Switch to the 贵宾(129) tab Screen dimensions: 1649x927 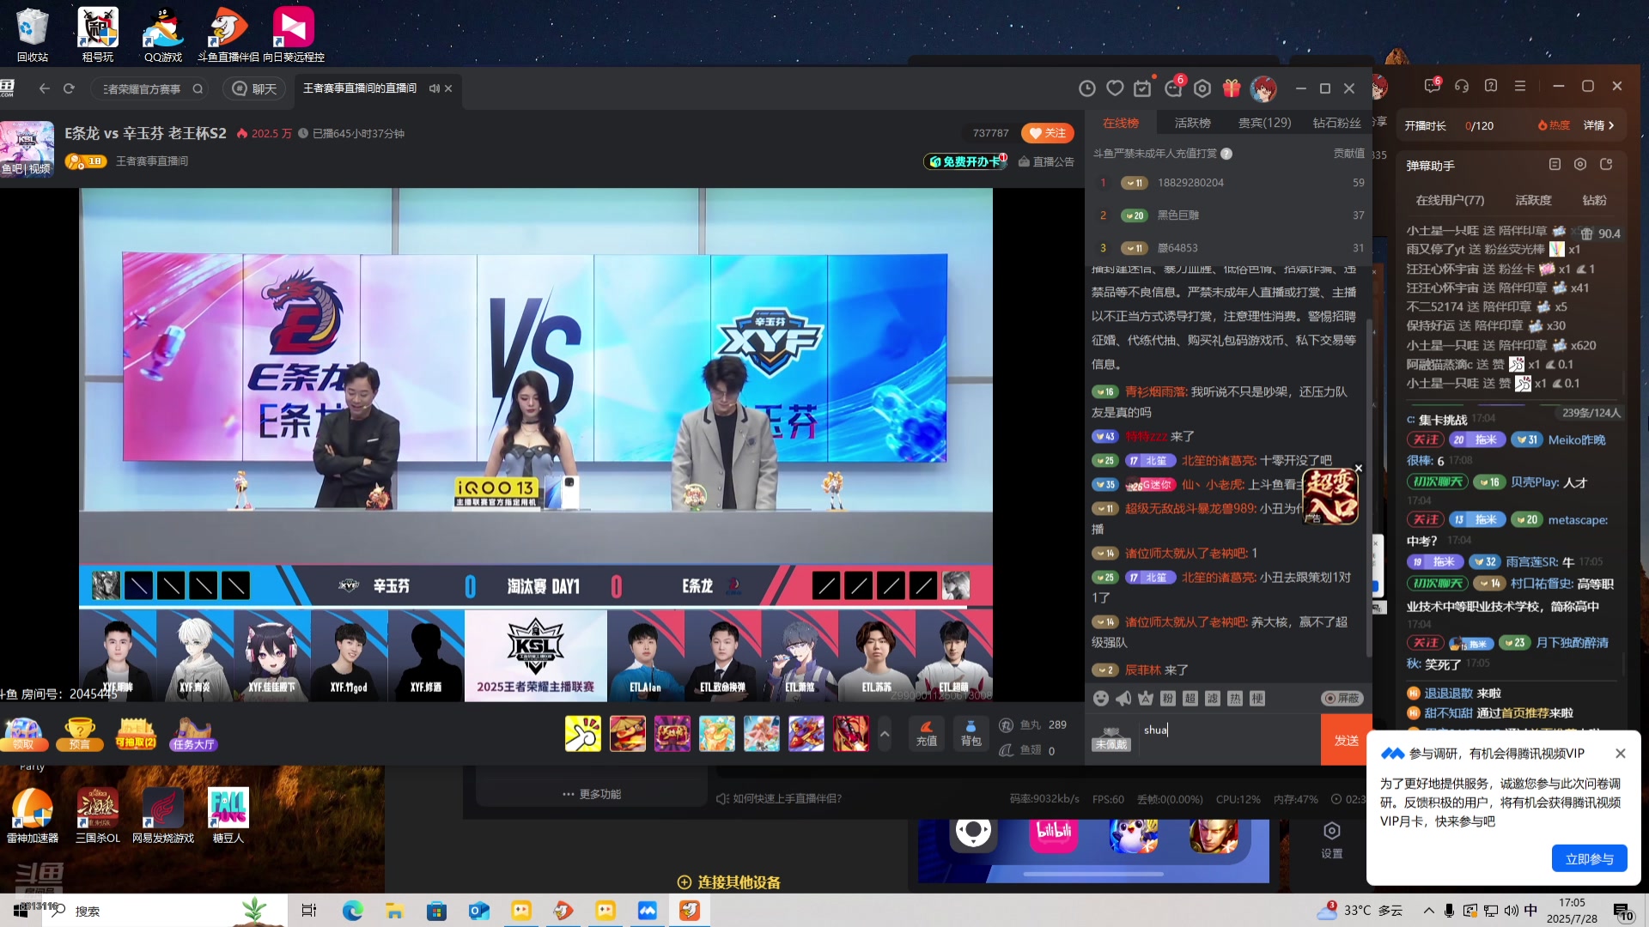(x=1264, y=124)
